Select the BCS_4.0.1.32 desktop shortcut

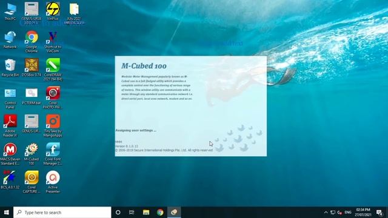(10, 180)
